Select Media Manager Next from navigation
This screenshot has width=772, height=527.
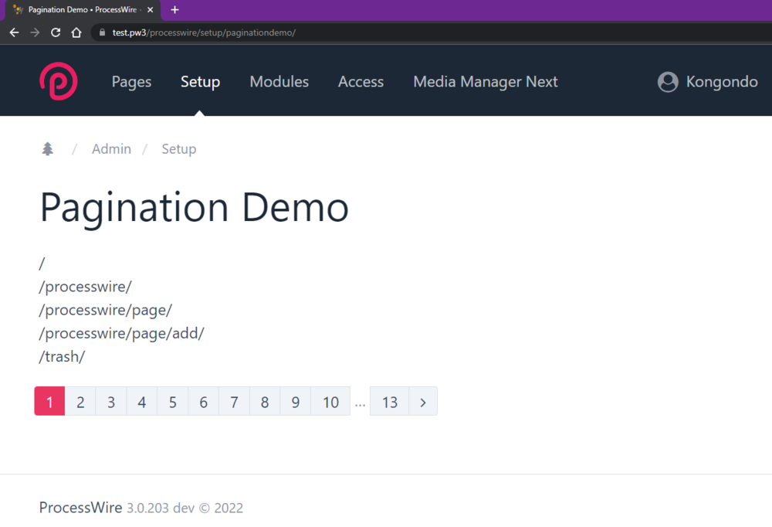click(x=485, y=81)
